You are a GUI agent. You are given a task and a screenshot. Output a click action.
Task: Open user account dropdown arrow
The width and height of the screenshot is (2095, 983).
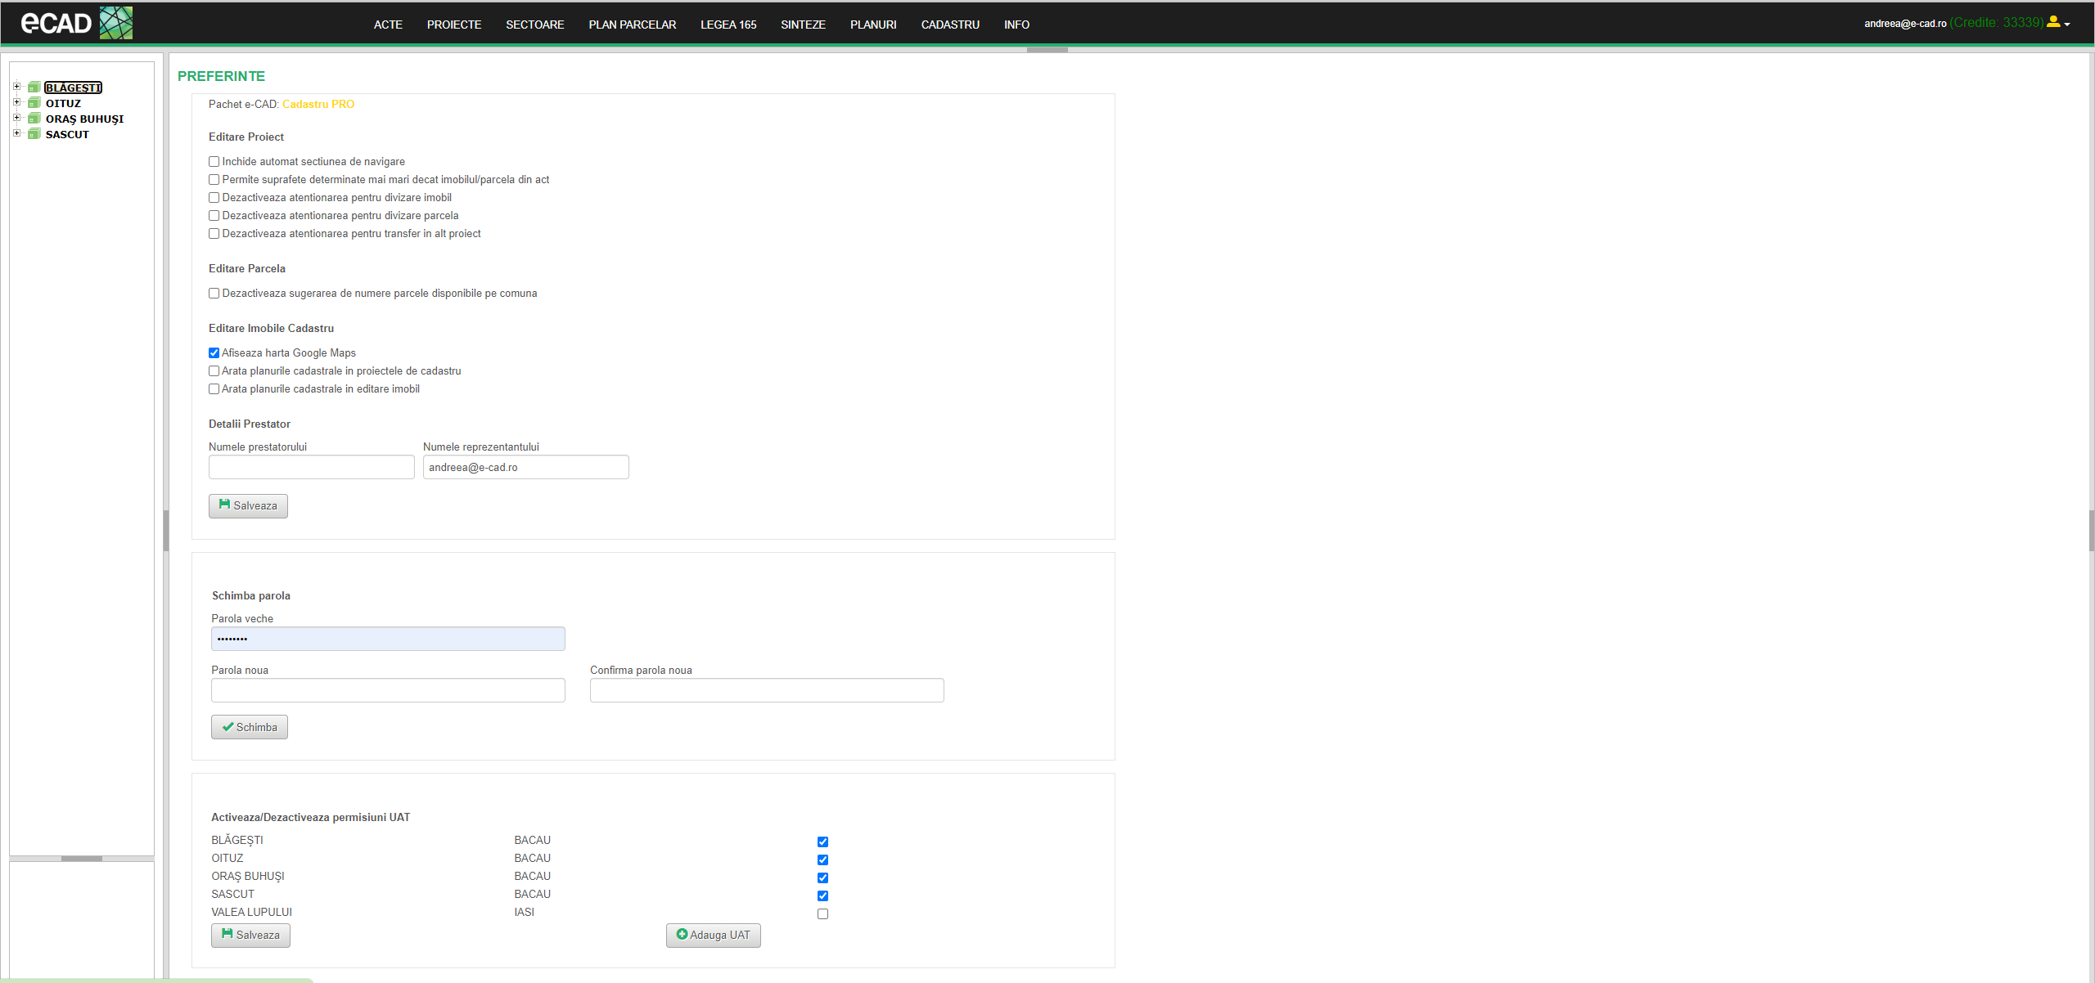[x=2067, y=25]
